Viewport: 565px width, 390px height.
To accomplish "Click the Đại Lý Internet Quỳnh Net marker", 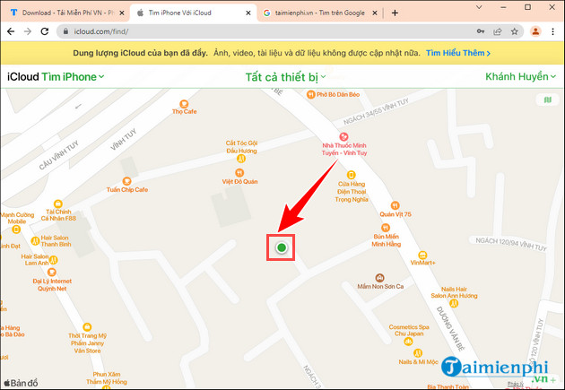I will 52,273.
